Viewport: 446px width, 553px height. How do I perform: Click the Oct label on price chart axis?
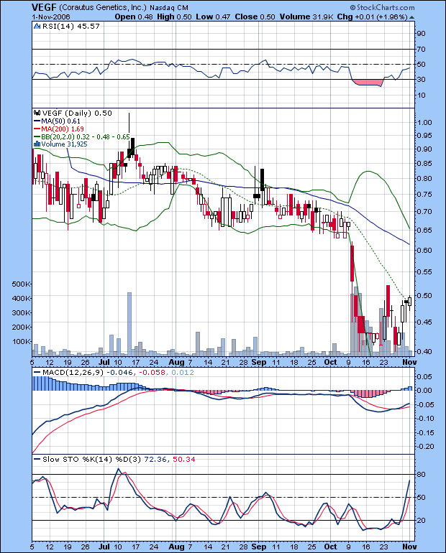(330, 362)
